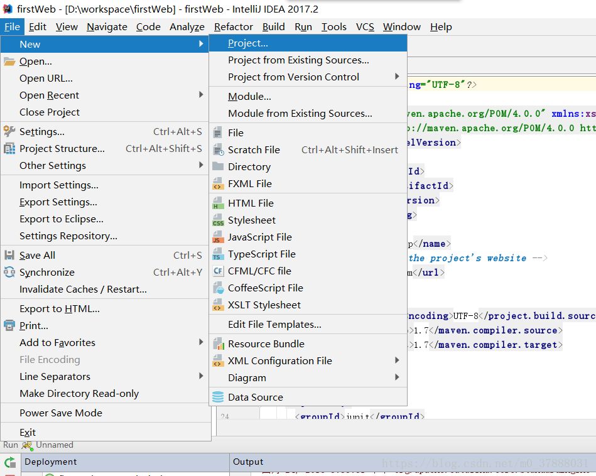Click Exit in File menu
This screenshot has width=596, height=476.
105,432
